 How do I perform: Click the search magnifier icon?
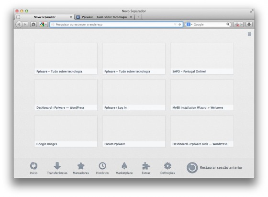(228, 24)
